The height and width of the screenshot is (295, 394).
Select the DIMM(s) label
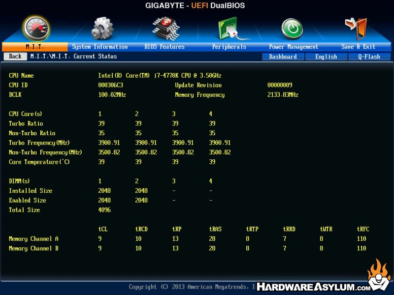(19, 181)
